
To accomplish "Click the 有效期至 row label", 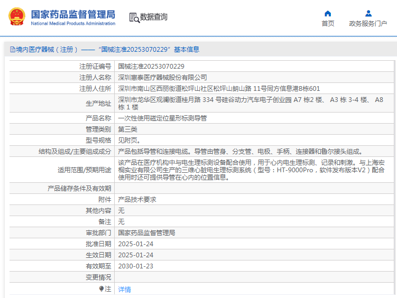I will point(98,266).
